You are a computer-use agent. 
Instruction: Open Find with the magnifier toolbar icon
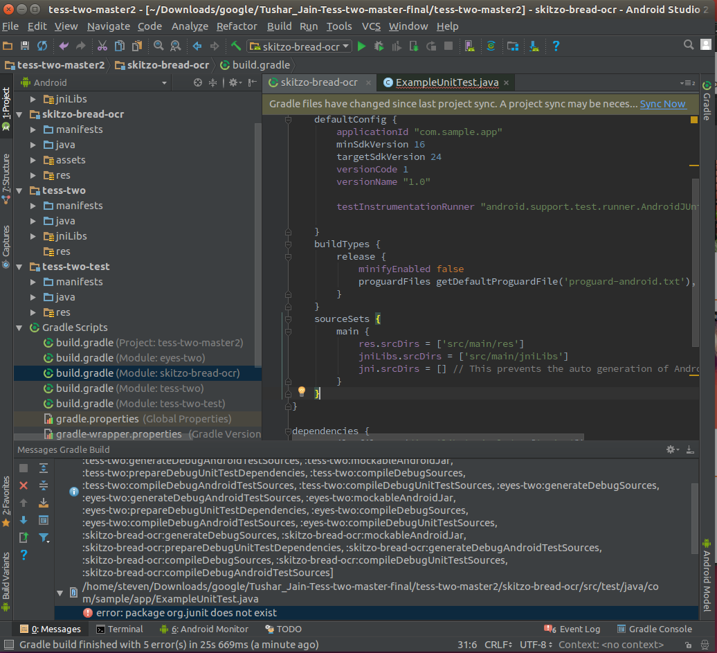pyautogui.click(x=158, y=46)
